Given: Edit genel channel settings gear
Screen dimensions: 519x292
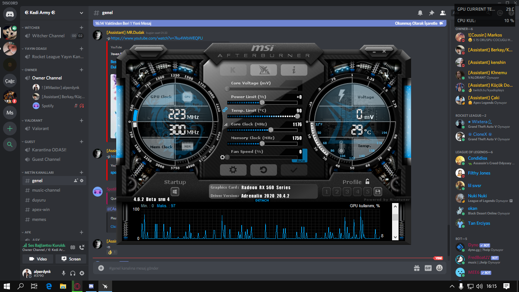Looking at the screenshot, I should pos(81,181).
